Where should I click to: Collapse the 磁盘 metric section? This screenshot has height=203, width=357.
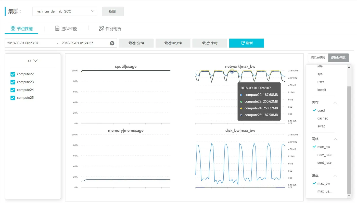coord(335,176)
